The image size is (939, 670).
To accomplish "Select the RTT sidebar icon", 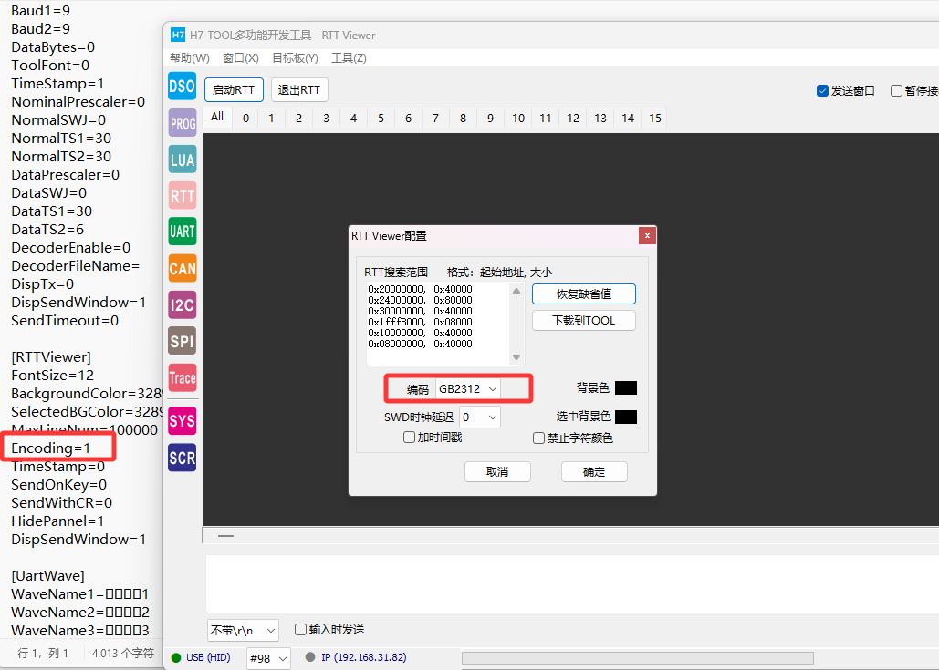I will coord(183,196).
